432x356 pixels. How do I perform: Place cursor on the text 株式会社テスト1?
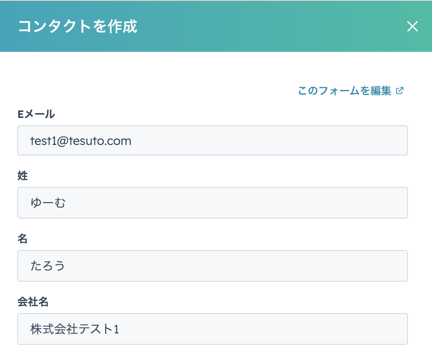75,329
